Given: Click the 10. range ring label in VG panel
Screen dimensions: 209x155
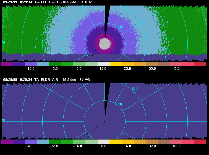Looking at the screenshot, I should tap(121, 104).
